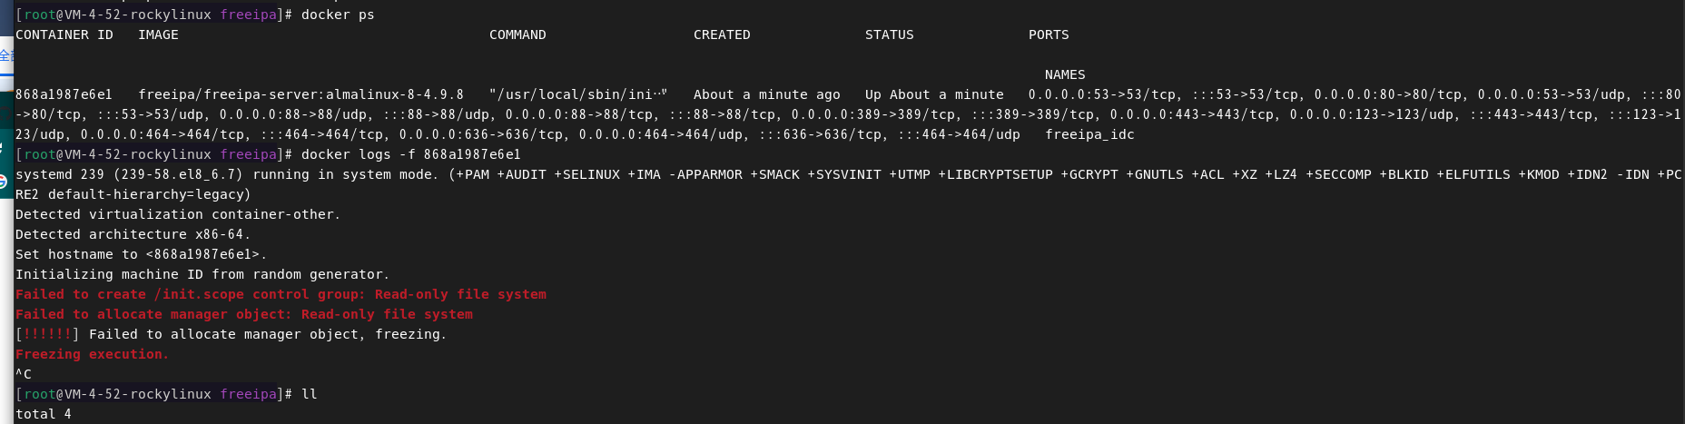Click the red "Failed to create /init.scope" error line
The height and width of the screenshot is (424, 1685).
[x=281, y=294]
